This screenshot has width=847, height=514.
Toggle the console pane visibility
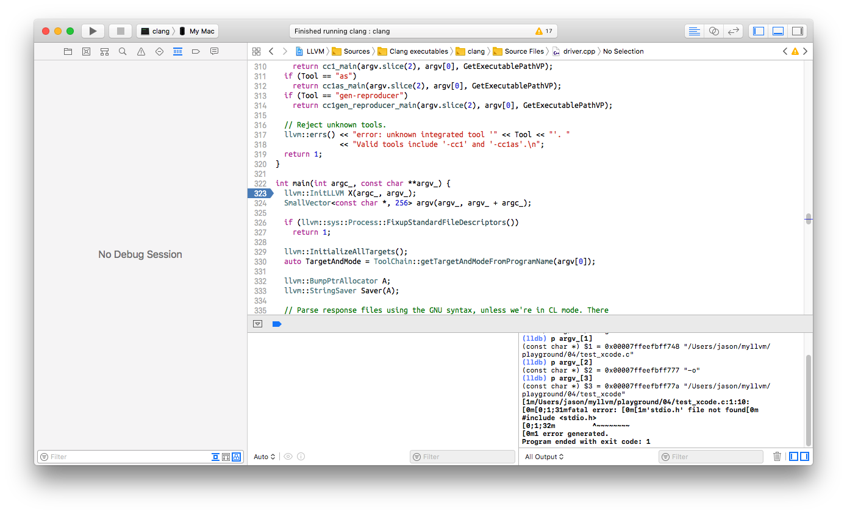click(804, 457)
